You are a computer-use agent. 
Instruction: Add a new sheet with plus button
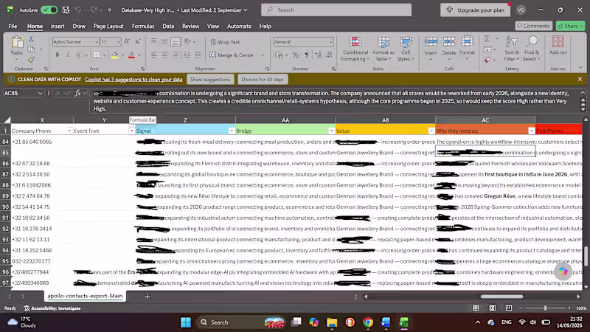pyautogui.click(x=147, y=297)
